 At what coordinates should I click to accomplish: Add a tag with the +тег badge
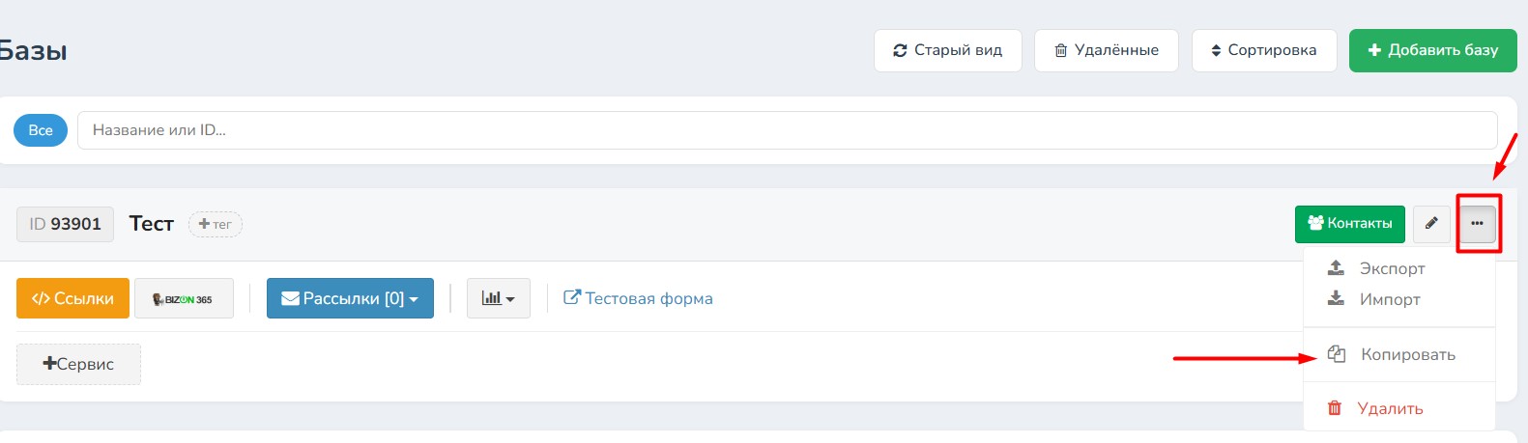tap(215, 224)
